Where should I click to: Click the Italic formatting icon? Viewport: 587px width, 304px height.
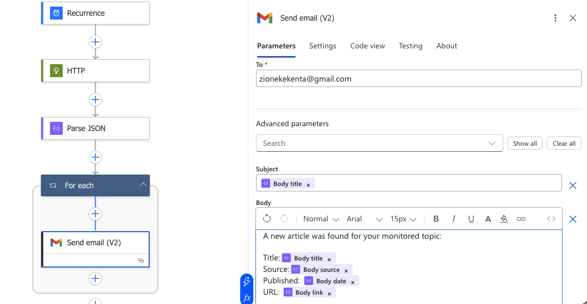(453, 219)
